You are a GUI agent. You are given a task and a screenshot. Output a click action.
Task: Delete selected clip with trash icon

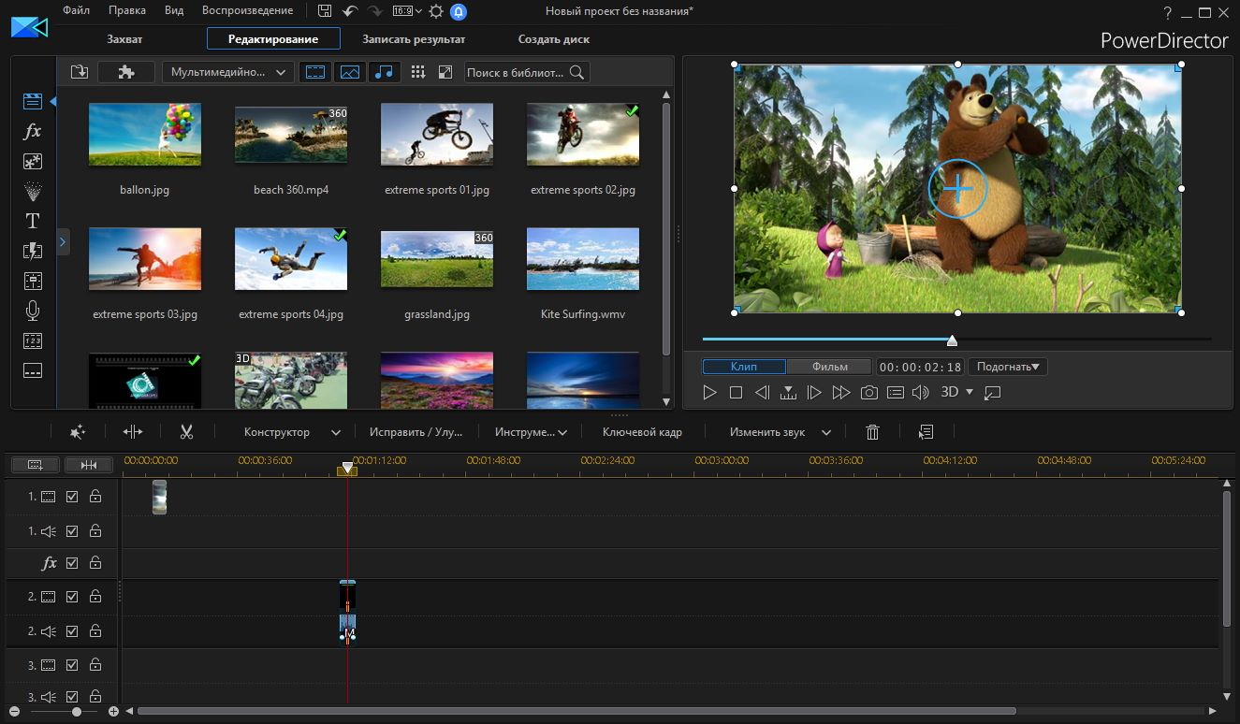(x=872, y=432)
